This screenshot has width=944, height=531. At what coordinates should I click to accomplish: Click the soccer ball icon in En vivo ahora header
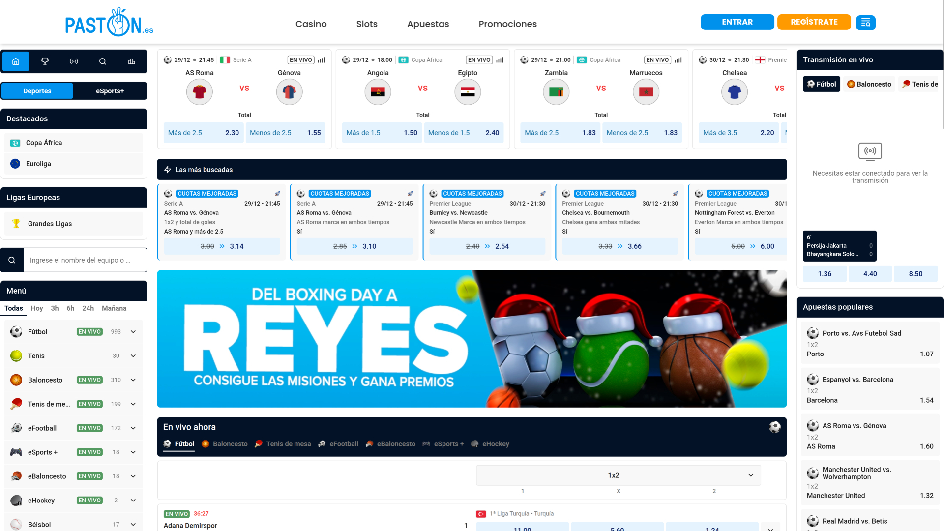point(775,427)
